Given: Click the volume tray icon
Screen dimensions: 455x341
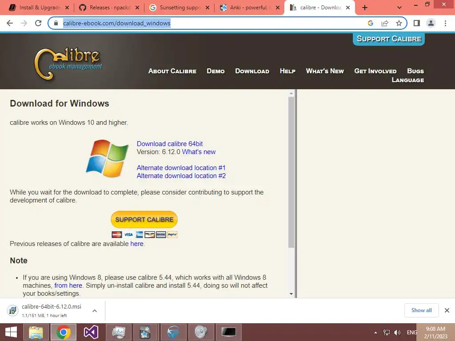Looking at the screenshot, I should pos(397,333).
